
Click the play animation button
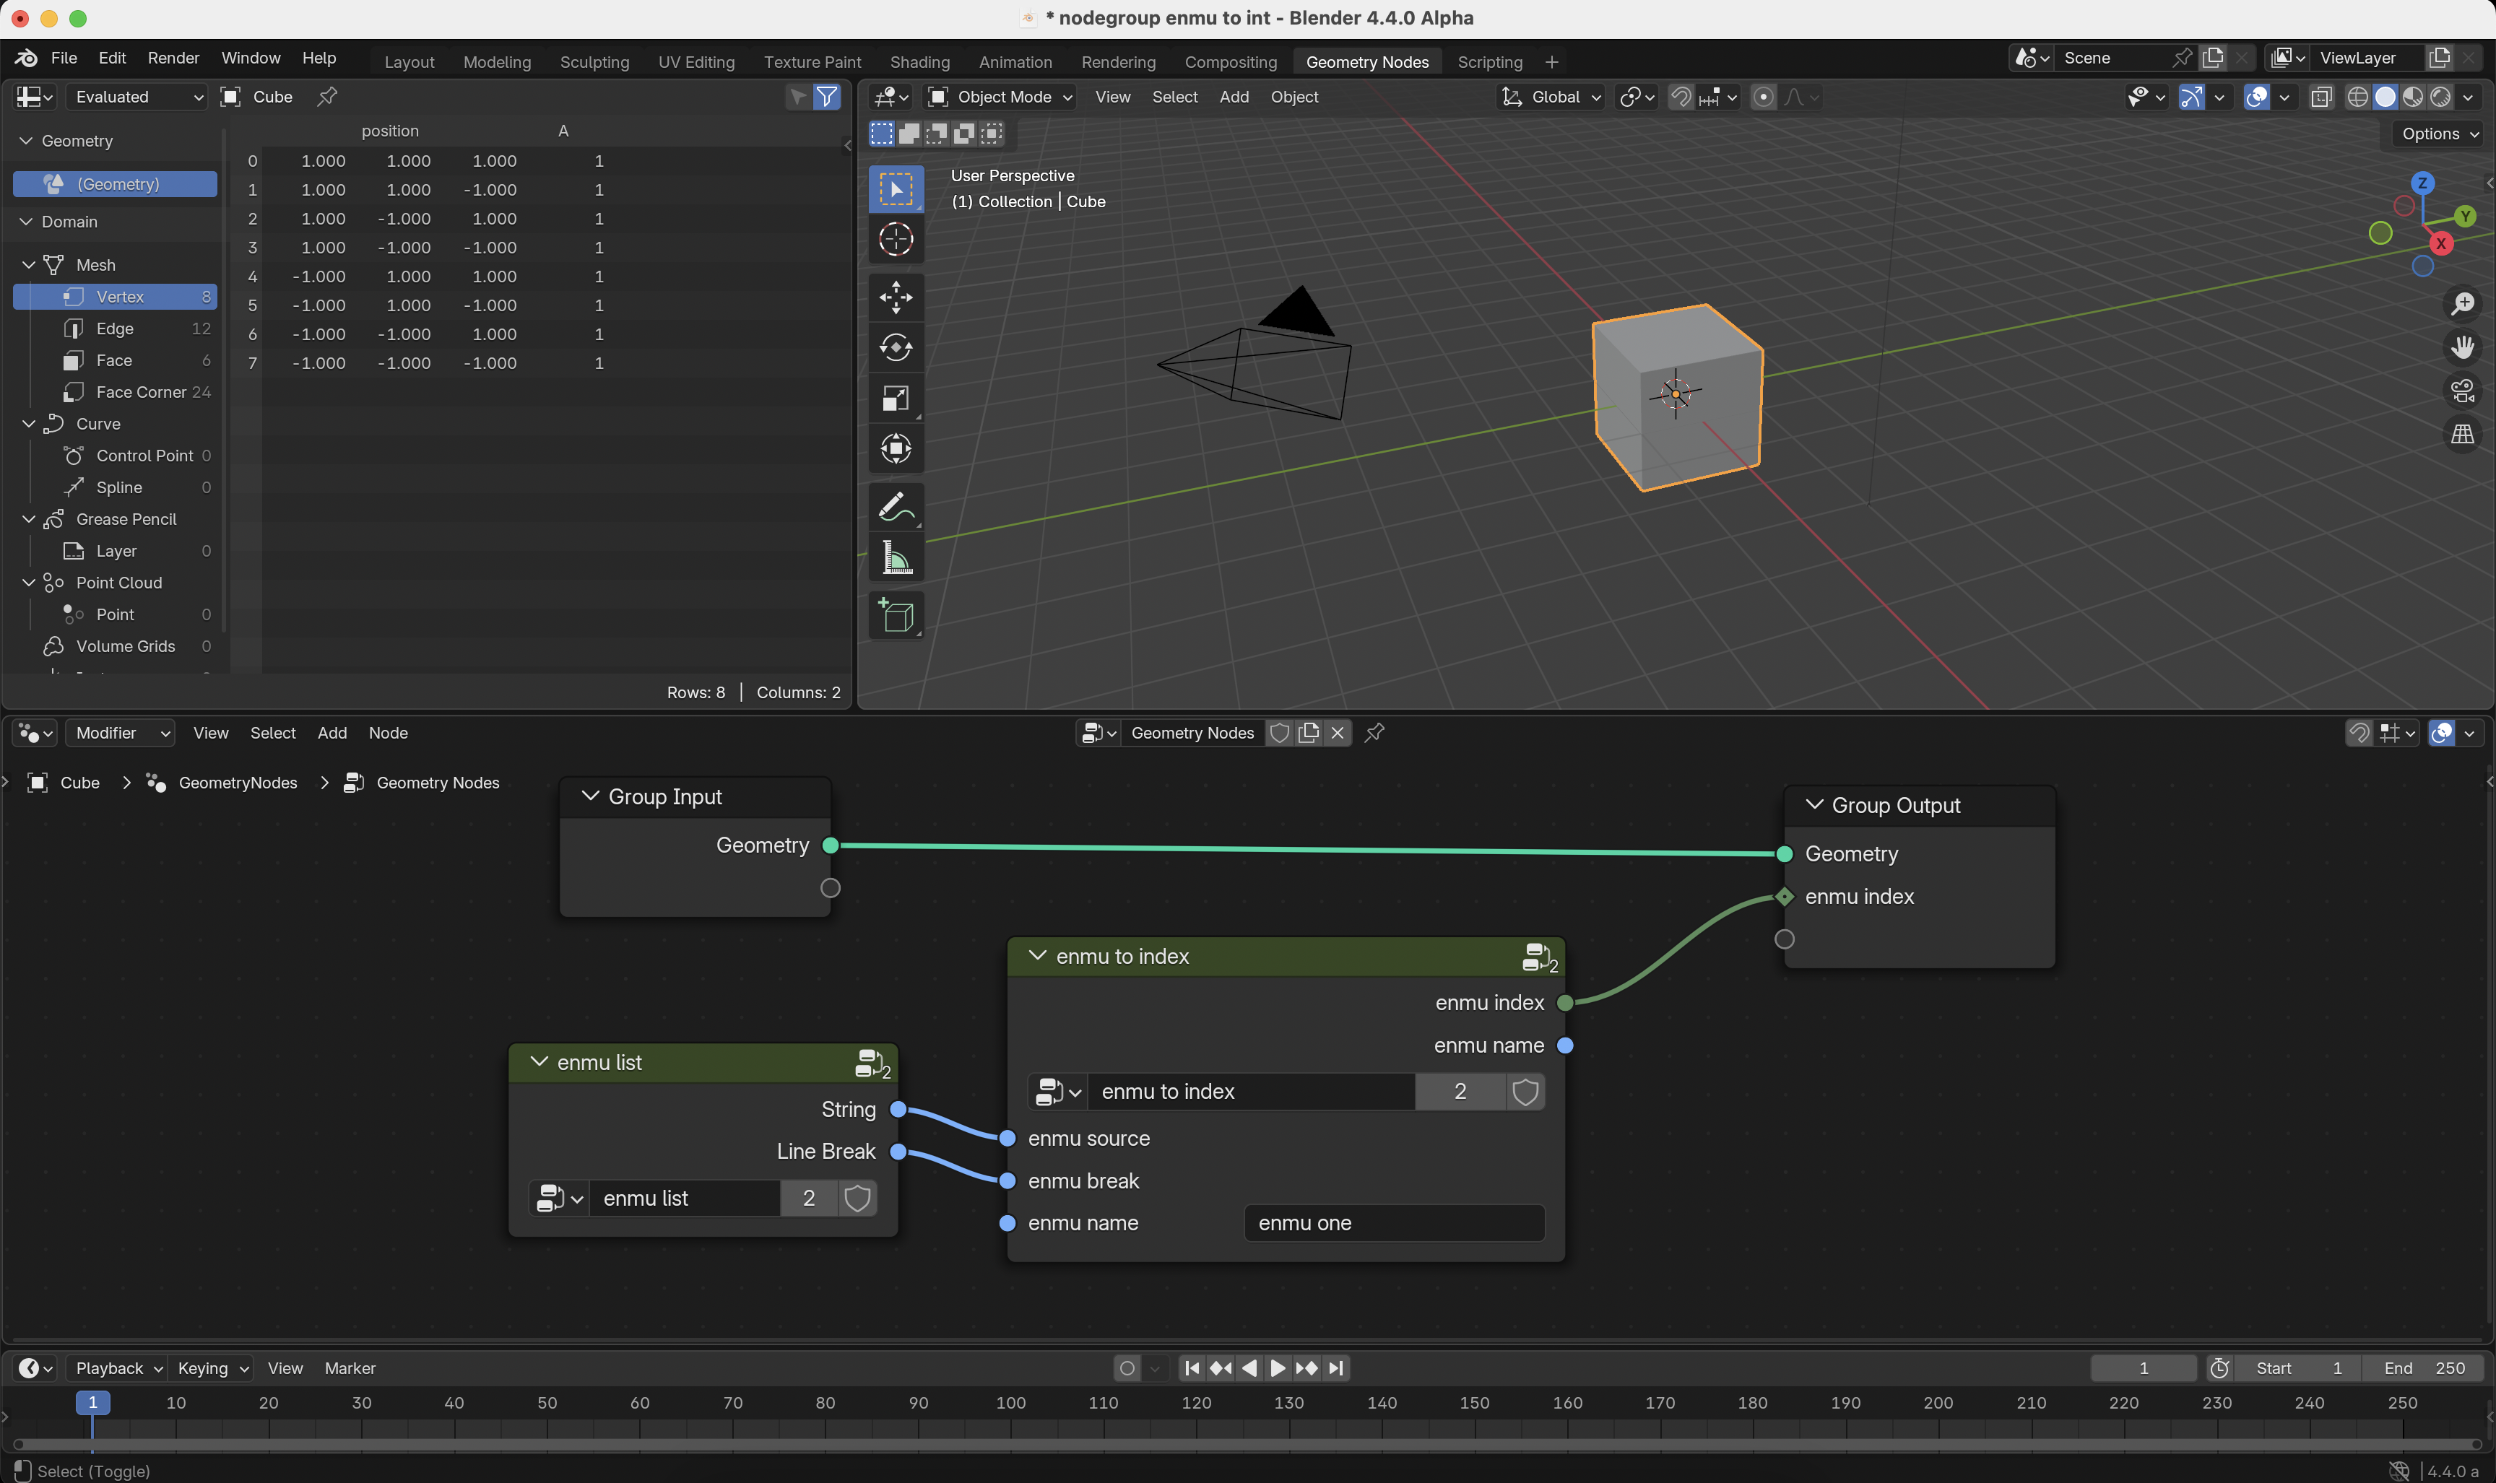[1278, 1368]
